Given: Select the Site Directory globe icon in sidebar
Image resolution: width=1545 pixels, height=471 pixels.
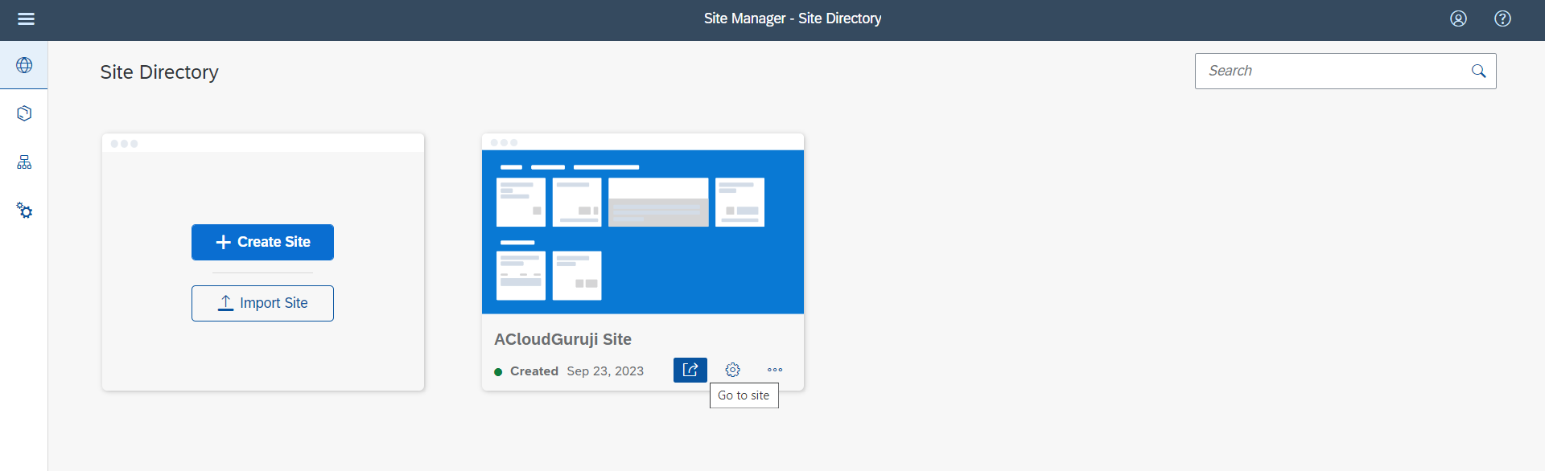Looking at the screenshot, I should (24, 65).
